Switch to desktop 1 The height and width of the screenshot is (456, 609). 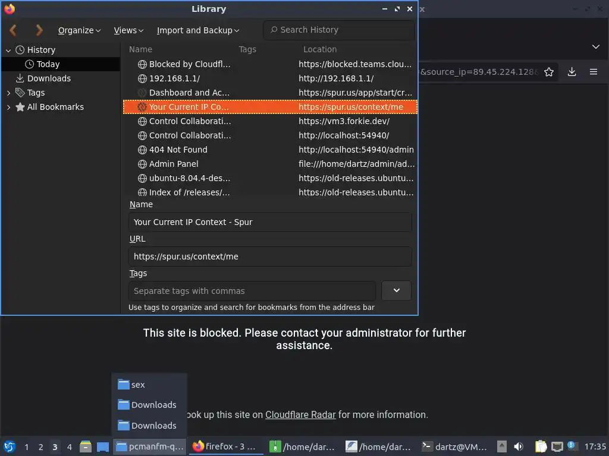click(26, 447)
